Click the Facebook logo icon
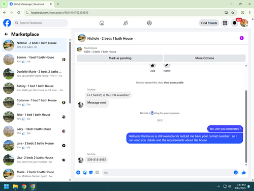 tap(7, 23)
